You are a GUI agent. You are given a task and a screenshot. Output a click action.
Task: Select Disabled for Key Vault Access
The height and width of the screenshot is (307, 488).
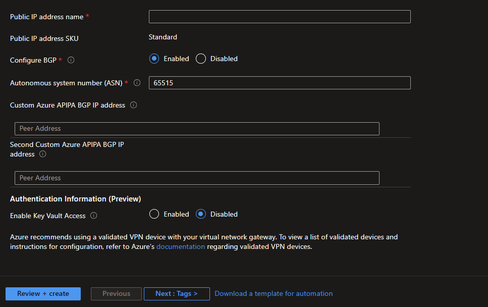[201, 214]
